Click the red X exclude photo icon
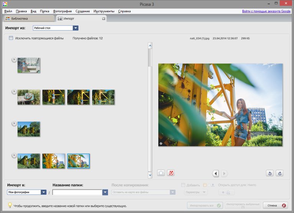The width and height of the screenshot is (294, 213). 171,173
